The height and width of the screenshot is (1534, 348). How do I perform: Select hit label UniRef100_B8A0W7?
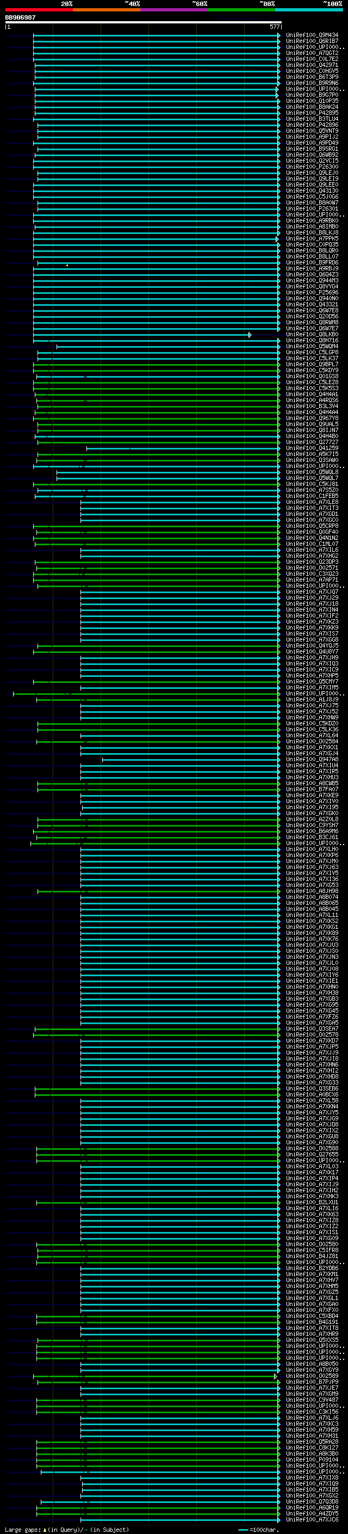click(312, 202)
